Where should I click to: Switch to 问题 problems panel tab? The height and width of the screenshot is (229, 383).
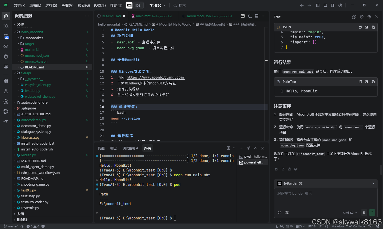tap(101, 148)
